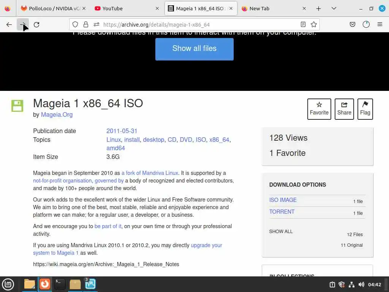Image resolution: width=389 pixels, height=292 pixels.
Task: Close the New Tab tab
Action: click(304, 8)
